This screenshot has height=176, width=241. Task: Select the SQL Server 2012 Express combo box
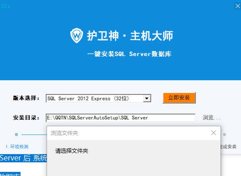99,98
